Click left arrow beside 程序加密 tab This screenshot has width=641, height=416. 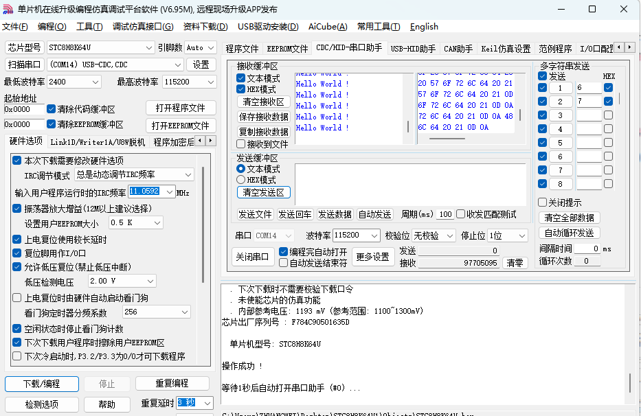tap(200, 141)
